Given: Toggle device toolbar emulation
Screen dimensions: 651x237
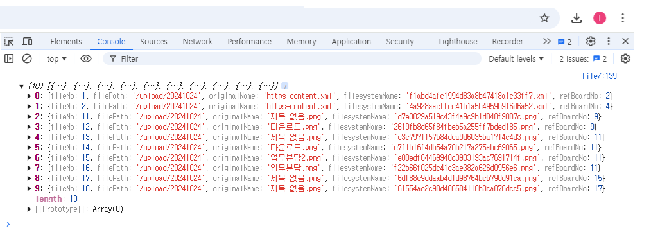Looking at the screenshot, I should 27,41.
